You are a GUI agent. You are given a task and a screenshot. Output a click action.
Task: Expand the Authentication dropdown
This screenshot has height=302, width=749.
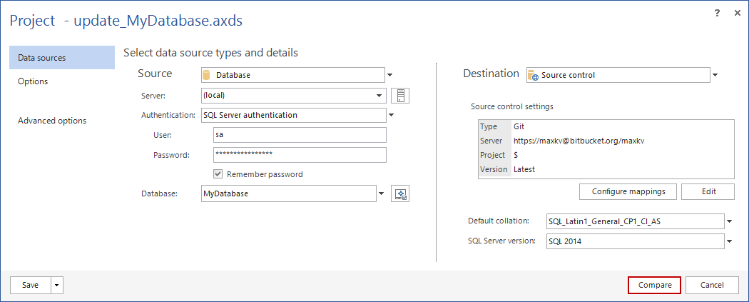tap(390, 115)
